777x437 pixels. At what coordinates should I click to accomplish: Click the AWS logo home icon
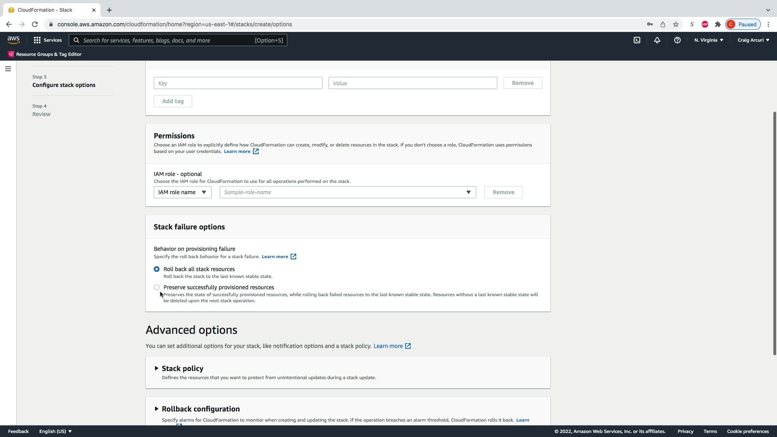tap(13, 40)
